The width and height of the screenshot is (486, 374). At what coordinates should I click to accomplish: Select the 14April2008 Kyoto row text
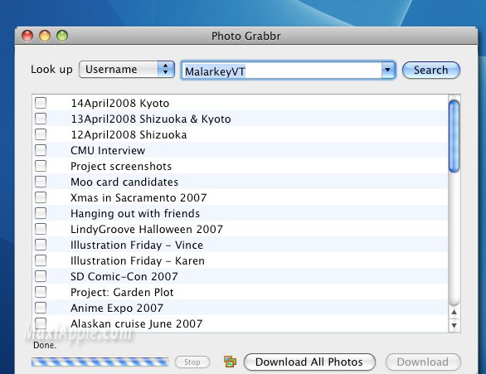(120, 103)
